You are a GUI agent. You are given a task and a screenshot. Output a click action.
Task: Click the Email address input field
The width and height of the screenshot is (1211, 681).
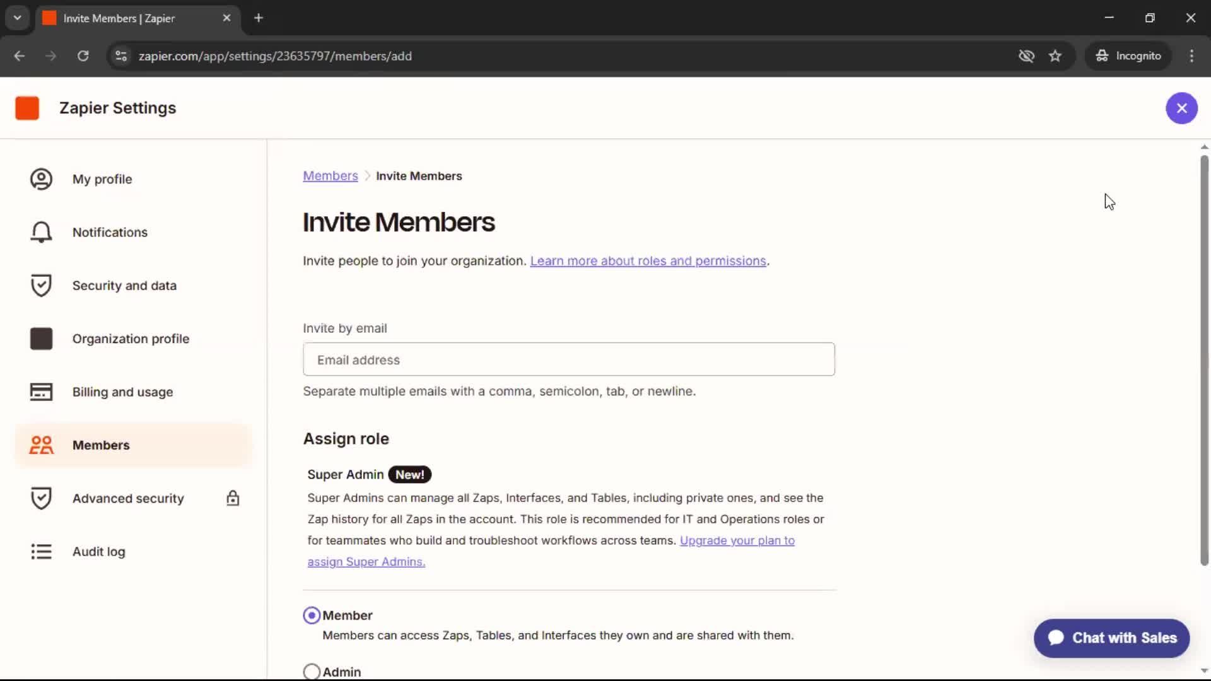[568, 359]
